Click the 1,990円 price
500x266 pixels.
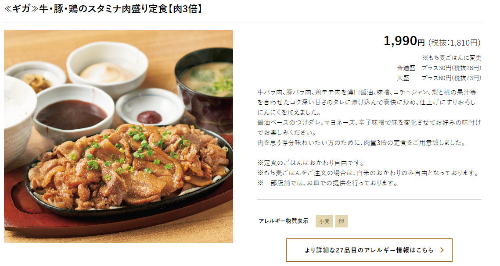tap(404, 41)
